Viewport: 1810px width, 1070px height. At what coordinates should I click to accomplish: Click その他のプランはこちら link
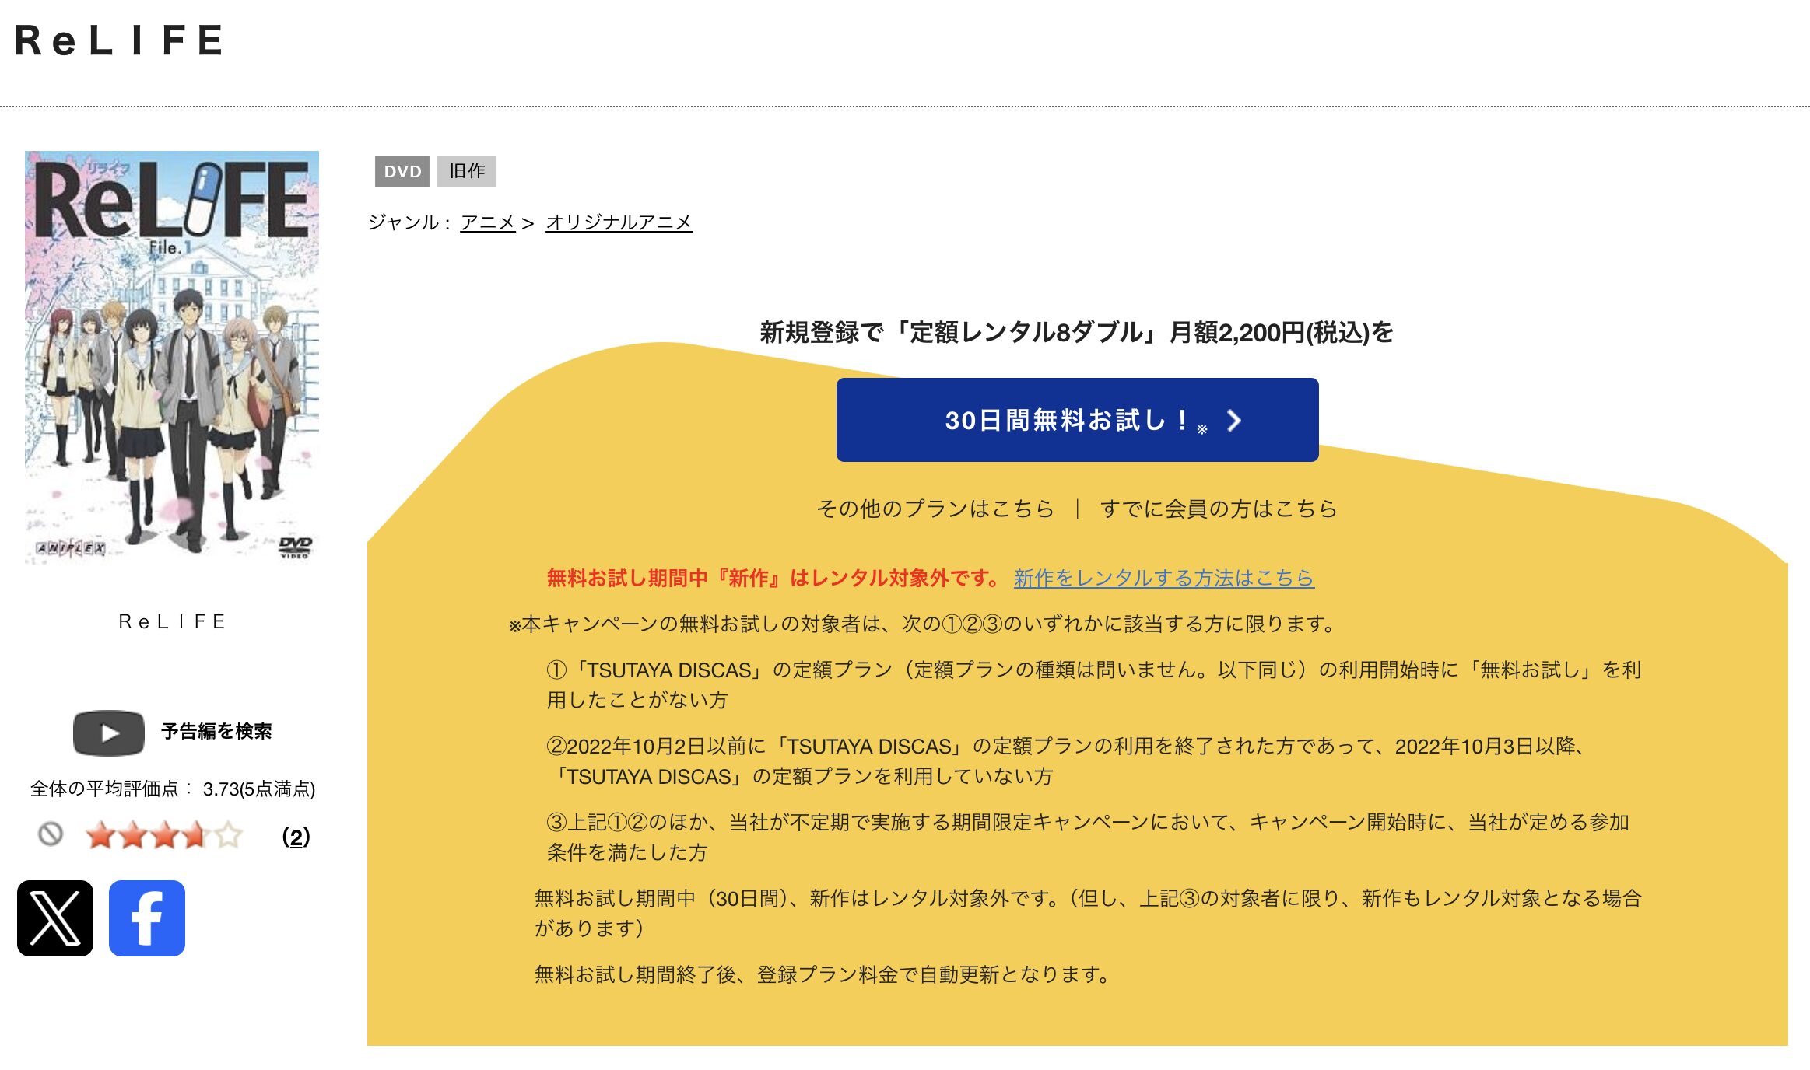(935, 509)
